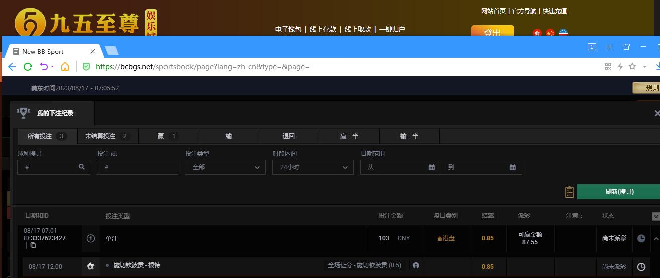Open the 电子钱包 link
This screenshot has height=278, width=660.
[x=288, y=29]
